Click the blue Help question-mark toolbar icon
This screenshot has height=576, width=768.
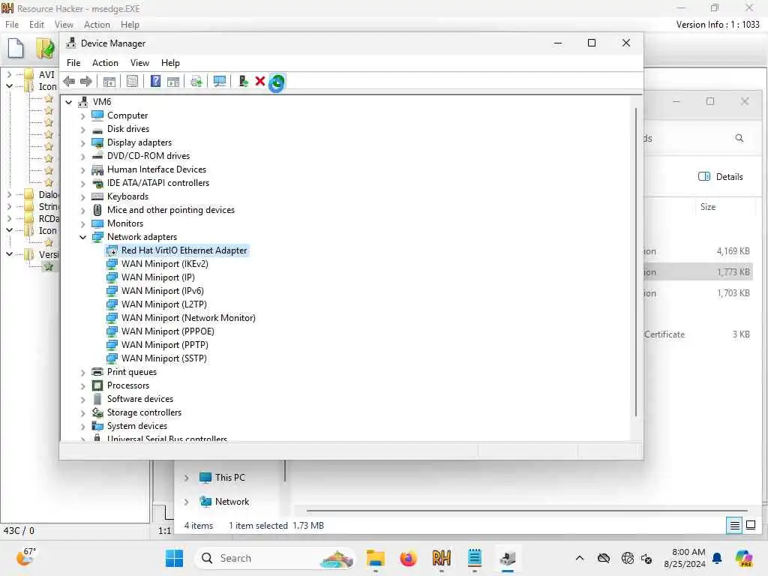(x=155, y=81)
